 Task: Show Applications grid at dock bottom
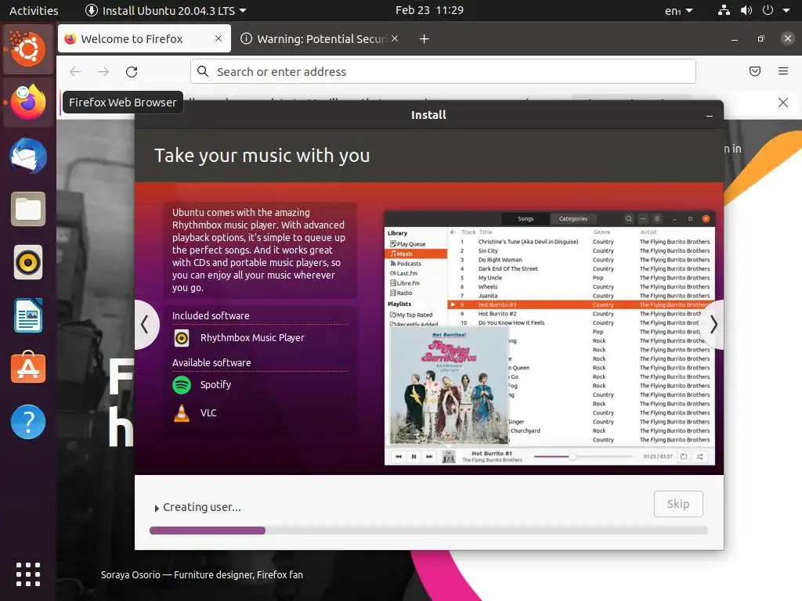28,574
